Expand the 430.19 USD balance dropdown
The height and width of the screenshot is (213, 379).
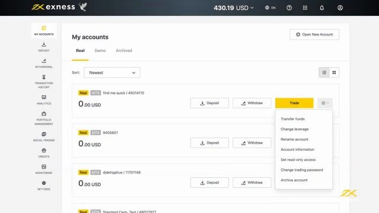pos(233,8)
